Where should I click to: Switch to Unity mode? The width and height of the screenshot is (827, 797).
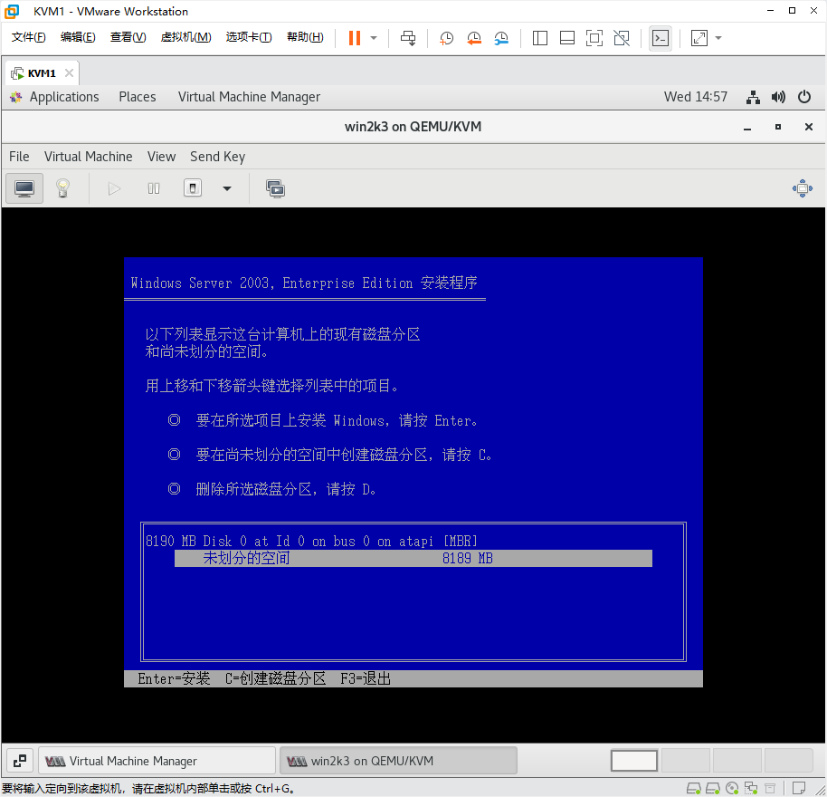pos(622,38)
